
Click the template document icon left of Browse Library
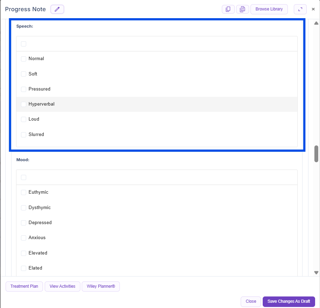click(242, 9)
